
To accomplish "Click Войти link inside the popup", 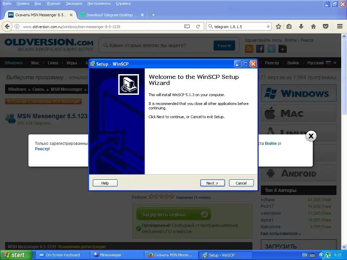I will tap(271, 144).
